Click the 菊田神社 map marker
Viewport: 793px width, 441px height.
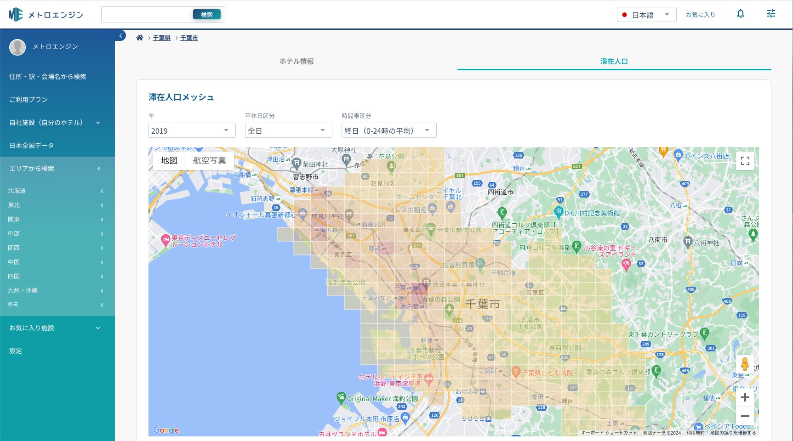tap(297, 164)
